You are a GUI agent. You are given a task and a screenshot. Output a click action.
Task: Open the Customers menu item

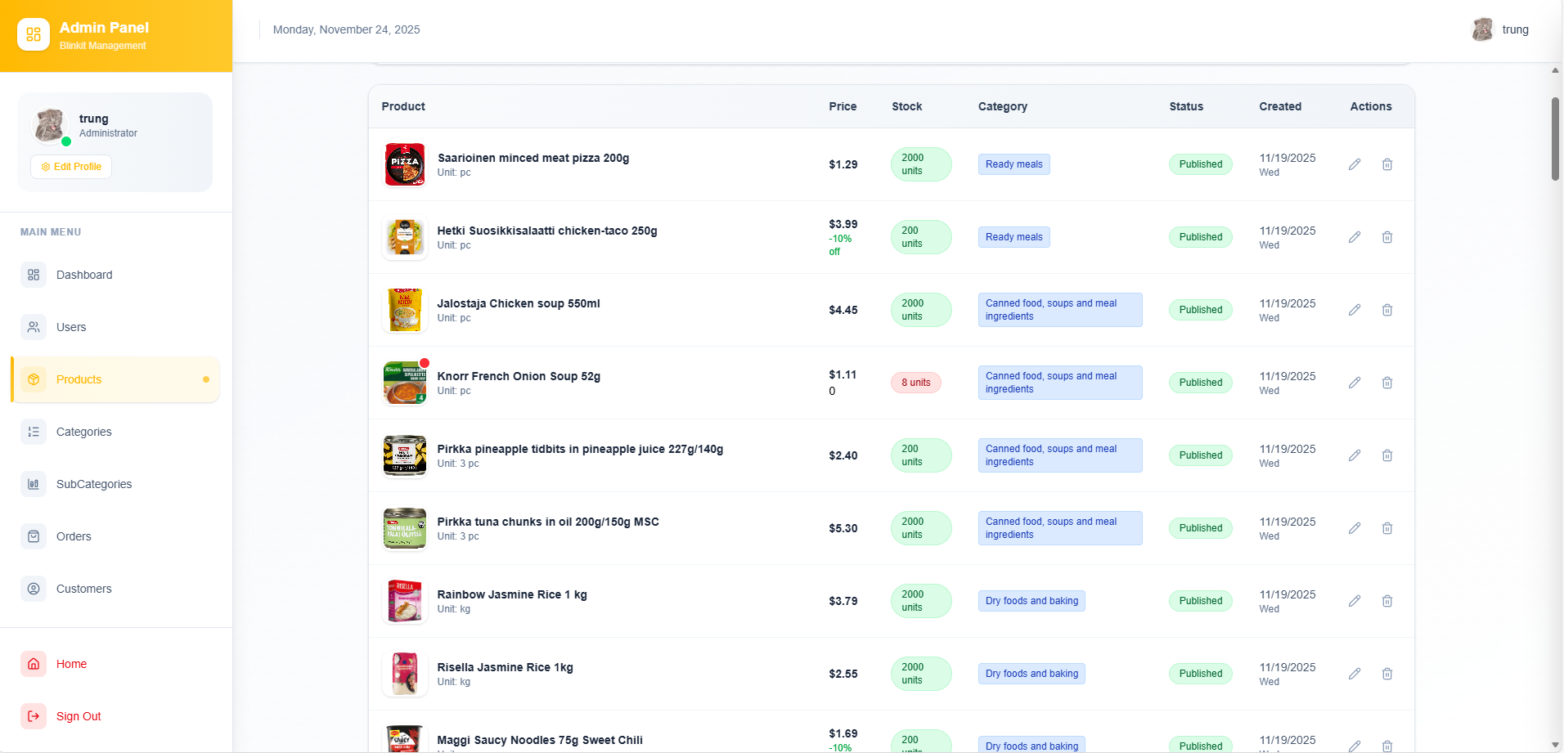[115, 589]
